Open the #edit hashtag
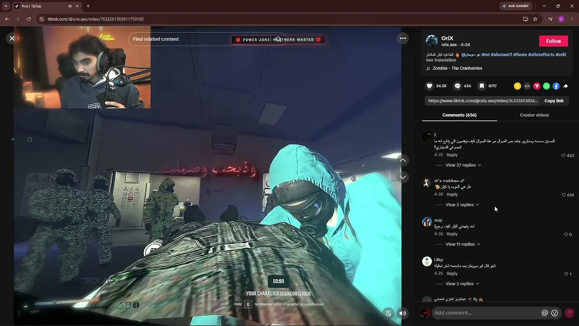Image resolution: width=579 pixels, height=326 pixels. 561,55
